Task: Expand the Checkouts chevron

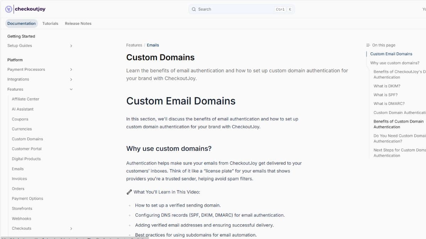Action: point(71,229)
